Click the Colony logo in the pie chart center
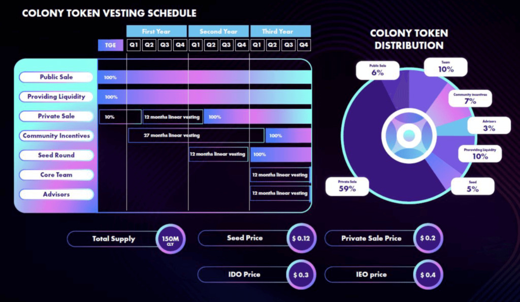The image size is (520, 302). [409, 135]
